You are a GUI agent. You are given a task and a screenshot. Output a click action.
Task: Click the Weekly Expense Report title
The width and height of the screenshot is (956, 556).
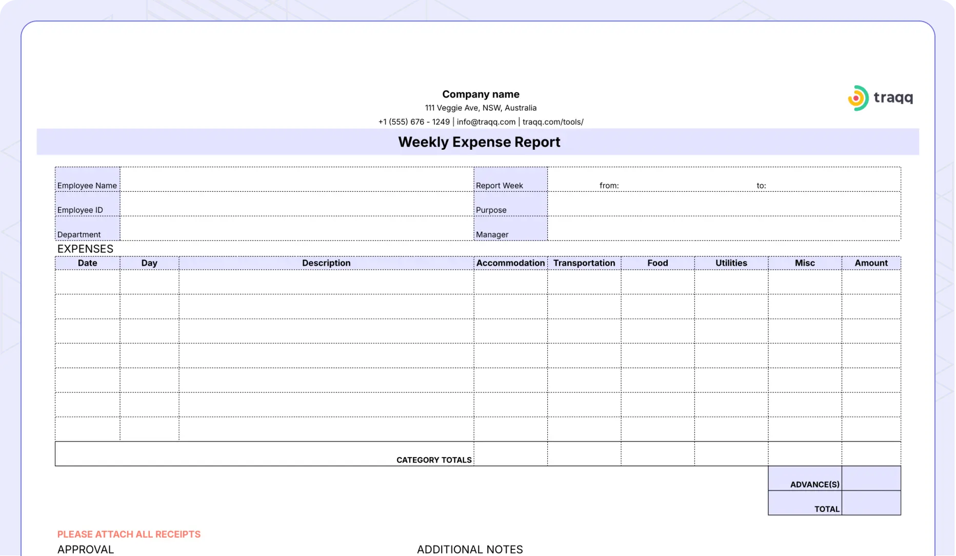tap(479, 142)
